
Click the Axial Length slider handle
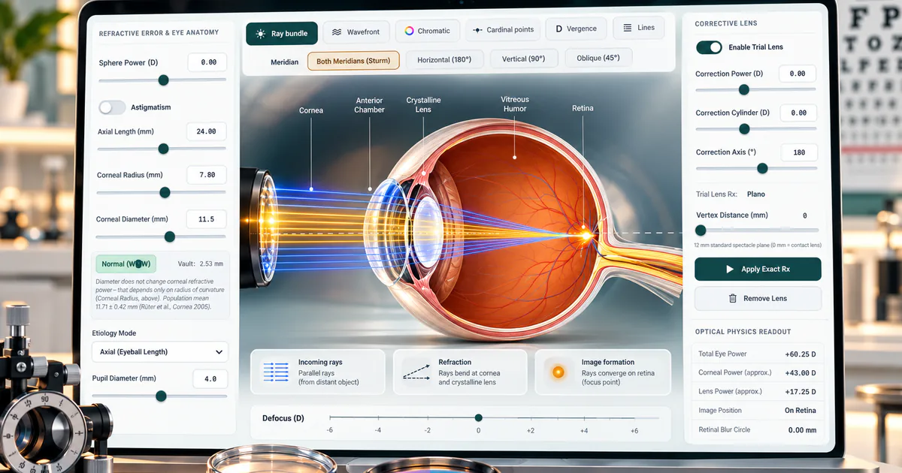[x=163, y=149]
